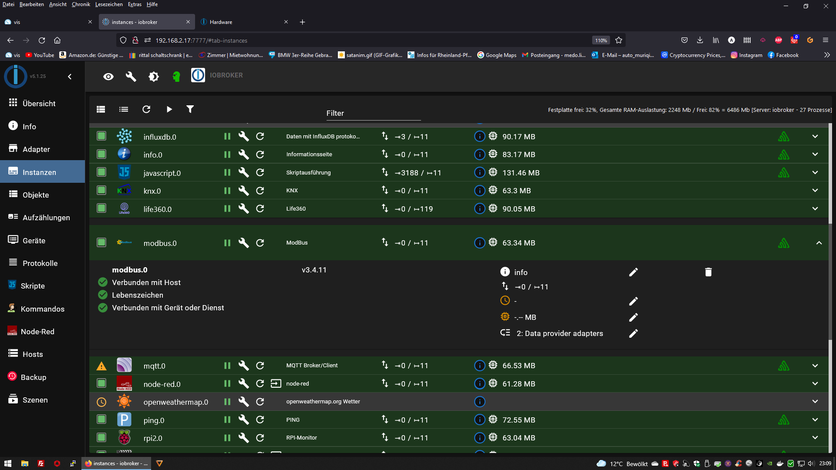Screen dimensions: 836x470
Task: Edit the modbus.0 info name pencil
Action: click(x=633, y=272)
